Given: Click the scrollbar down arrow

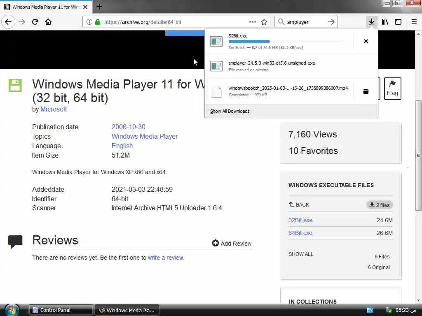Looking at the screenshot, I should coord(418,300).
